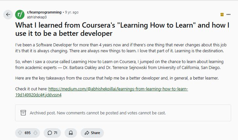
Task: Click the 9 yr. ago timestamp
Action: tap(71, 12)
